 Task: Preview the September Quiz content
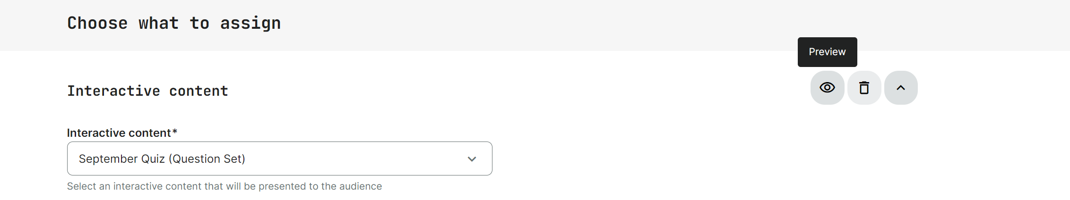(x=827, y=88)
